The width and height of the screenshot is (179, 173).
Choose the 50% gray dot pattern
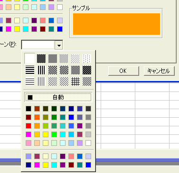[x=53, y=59]
